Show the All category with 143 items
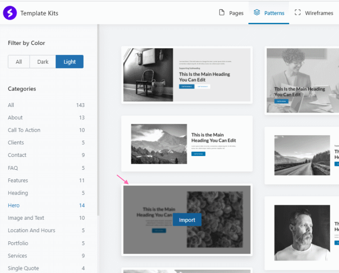This screenshot has height=273, width=339. (x=46, y=105)
